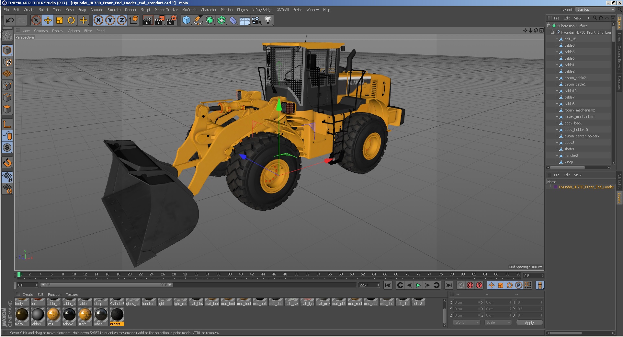Step to next frame
623x337 pixels.
pos(427,285)
